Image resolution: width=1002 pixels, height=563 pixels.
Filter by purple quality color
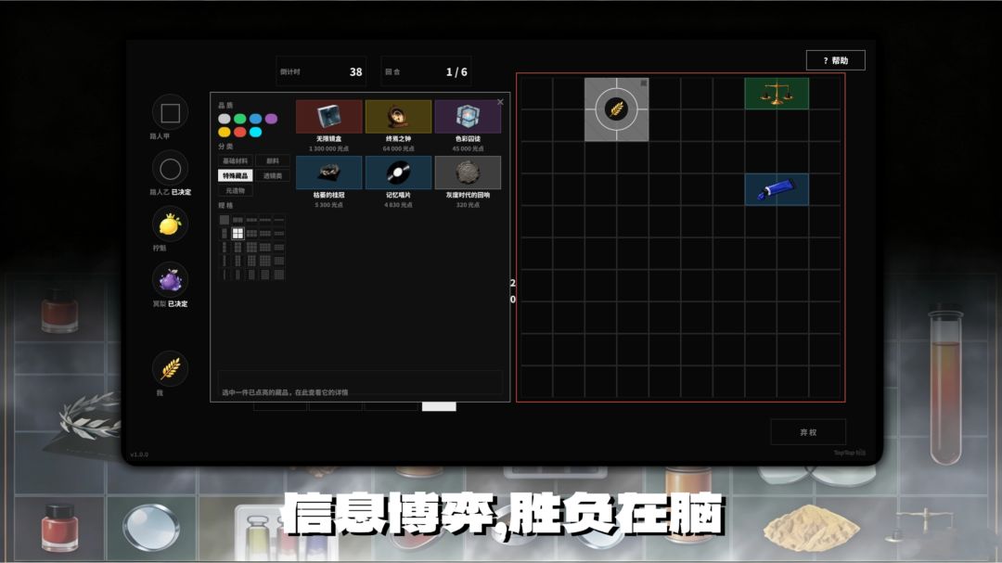(271, 119)
